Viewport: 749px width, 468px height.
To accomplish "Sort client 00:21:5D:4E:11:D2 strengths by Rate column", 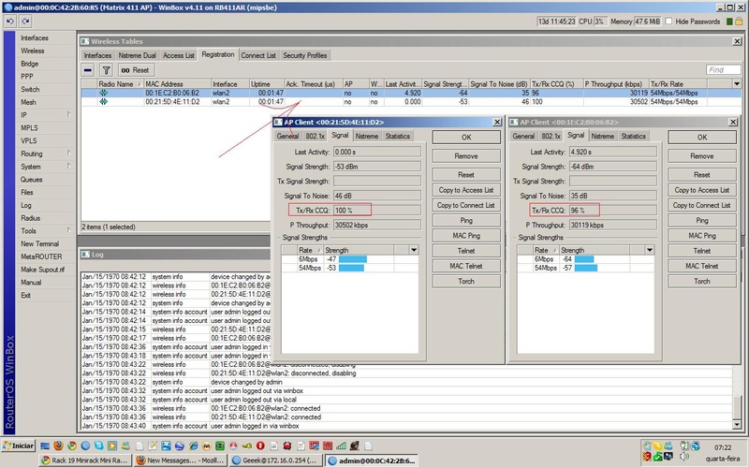I will pyautogui.click(x=310, y=250).
